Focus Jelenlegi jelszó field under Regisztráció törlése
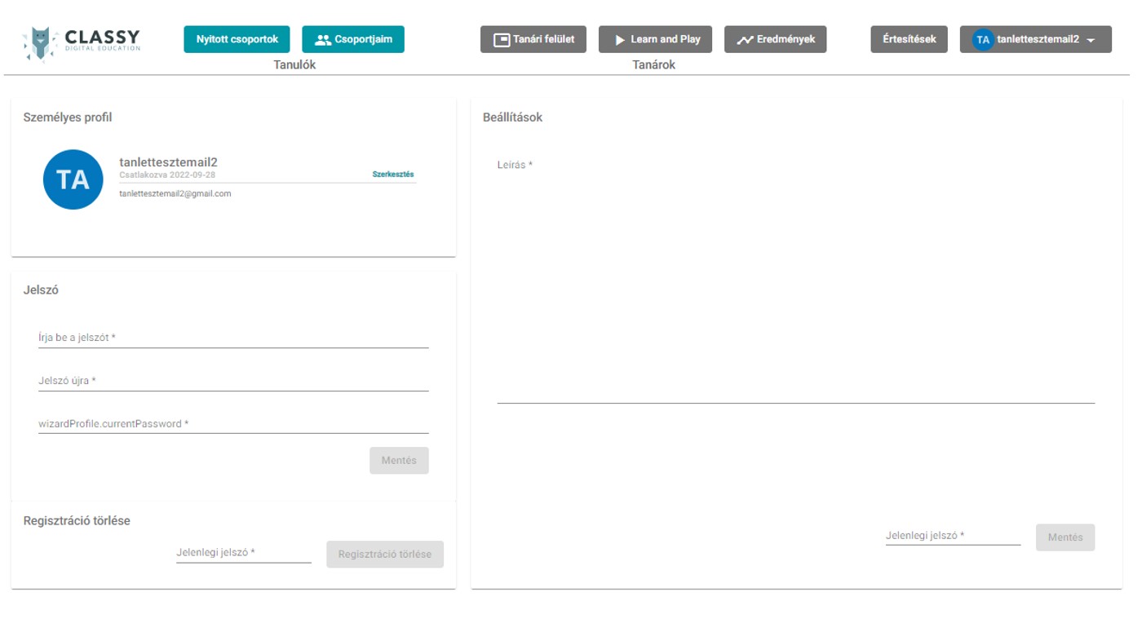The image size is (1142, 619). tap(244, 553)
